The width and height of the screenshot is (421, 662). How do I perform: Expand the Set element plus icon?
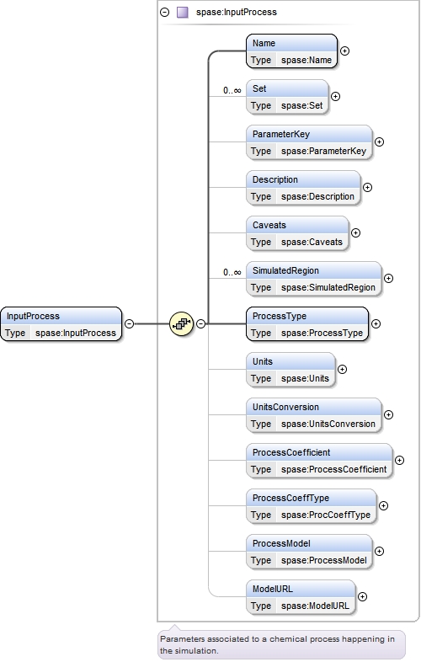click(335, 97)
